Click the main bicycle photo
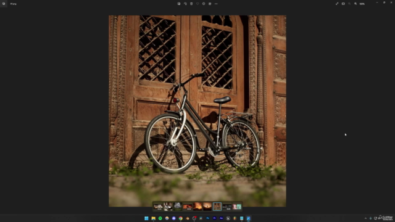Viewport: 395px width, 222px height. [x=197, y=111]
